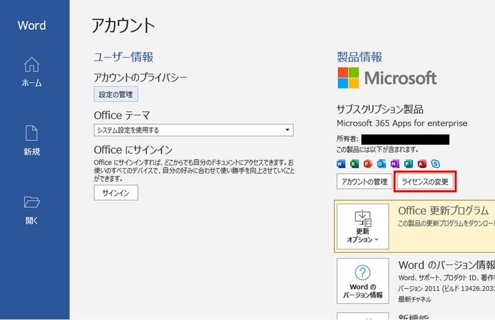Click the アカウントの管理 button
The image size is (495, 320).
364,182
